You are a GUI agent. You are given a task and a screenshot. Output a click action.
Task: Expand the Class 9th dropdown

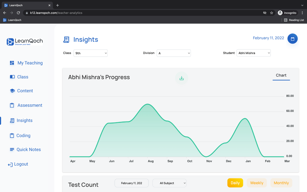(90, 53)
